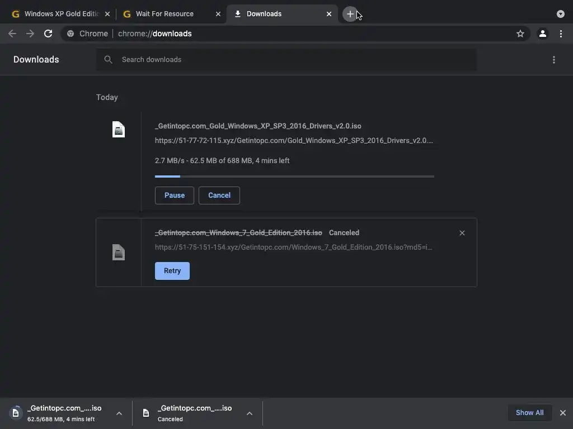Open a new tab with the plus button
The image size is (573, 429).
point(350,14)
